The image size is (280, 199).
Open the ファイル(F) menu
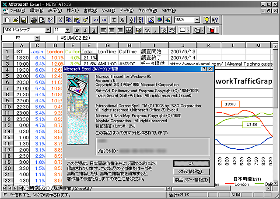pyautogui.click(x=17, y=10)
